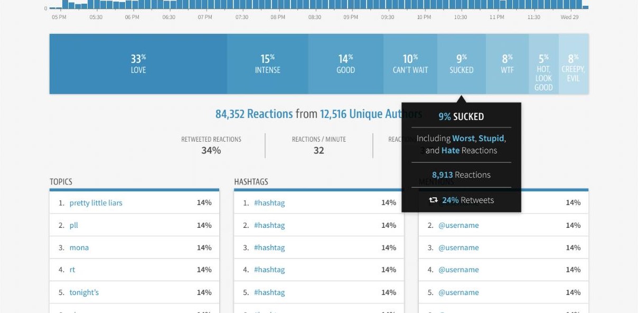Choose the 5% HOT, LOOK GOOD segment
Image resolution: width=638 pixels, height=313 pixels.
543,64
